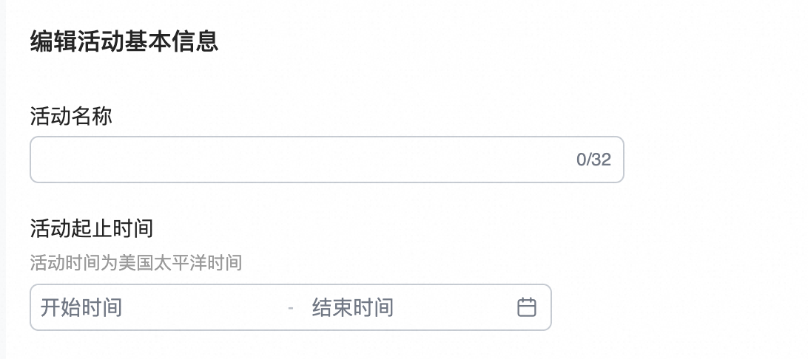Place the cursor in the activity name box
808x359 pixels.
(x=296, y=160)
